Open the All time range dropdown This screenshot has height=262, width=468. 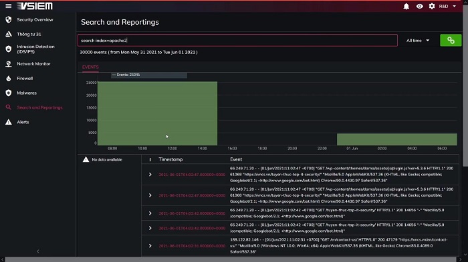click(x=418, y=41)
